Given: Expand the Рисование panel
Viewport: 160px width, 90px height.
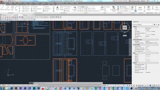Looking at the screenshot, I should tap(11, 13).
